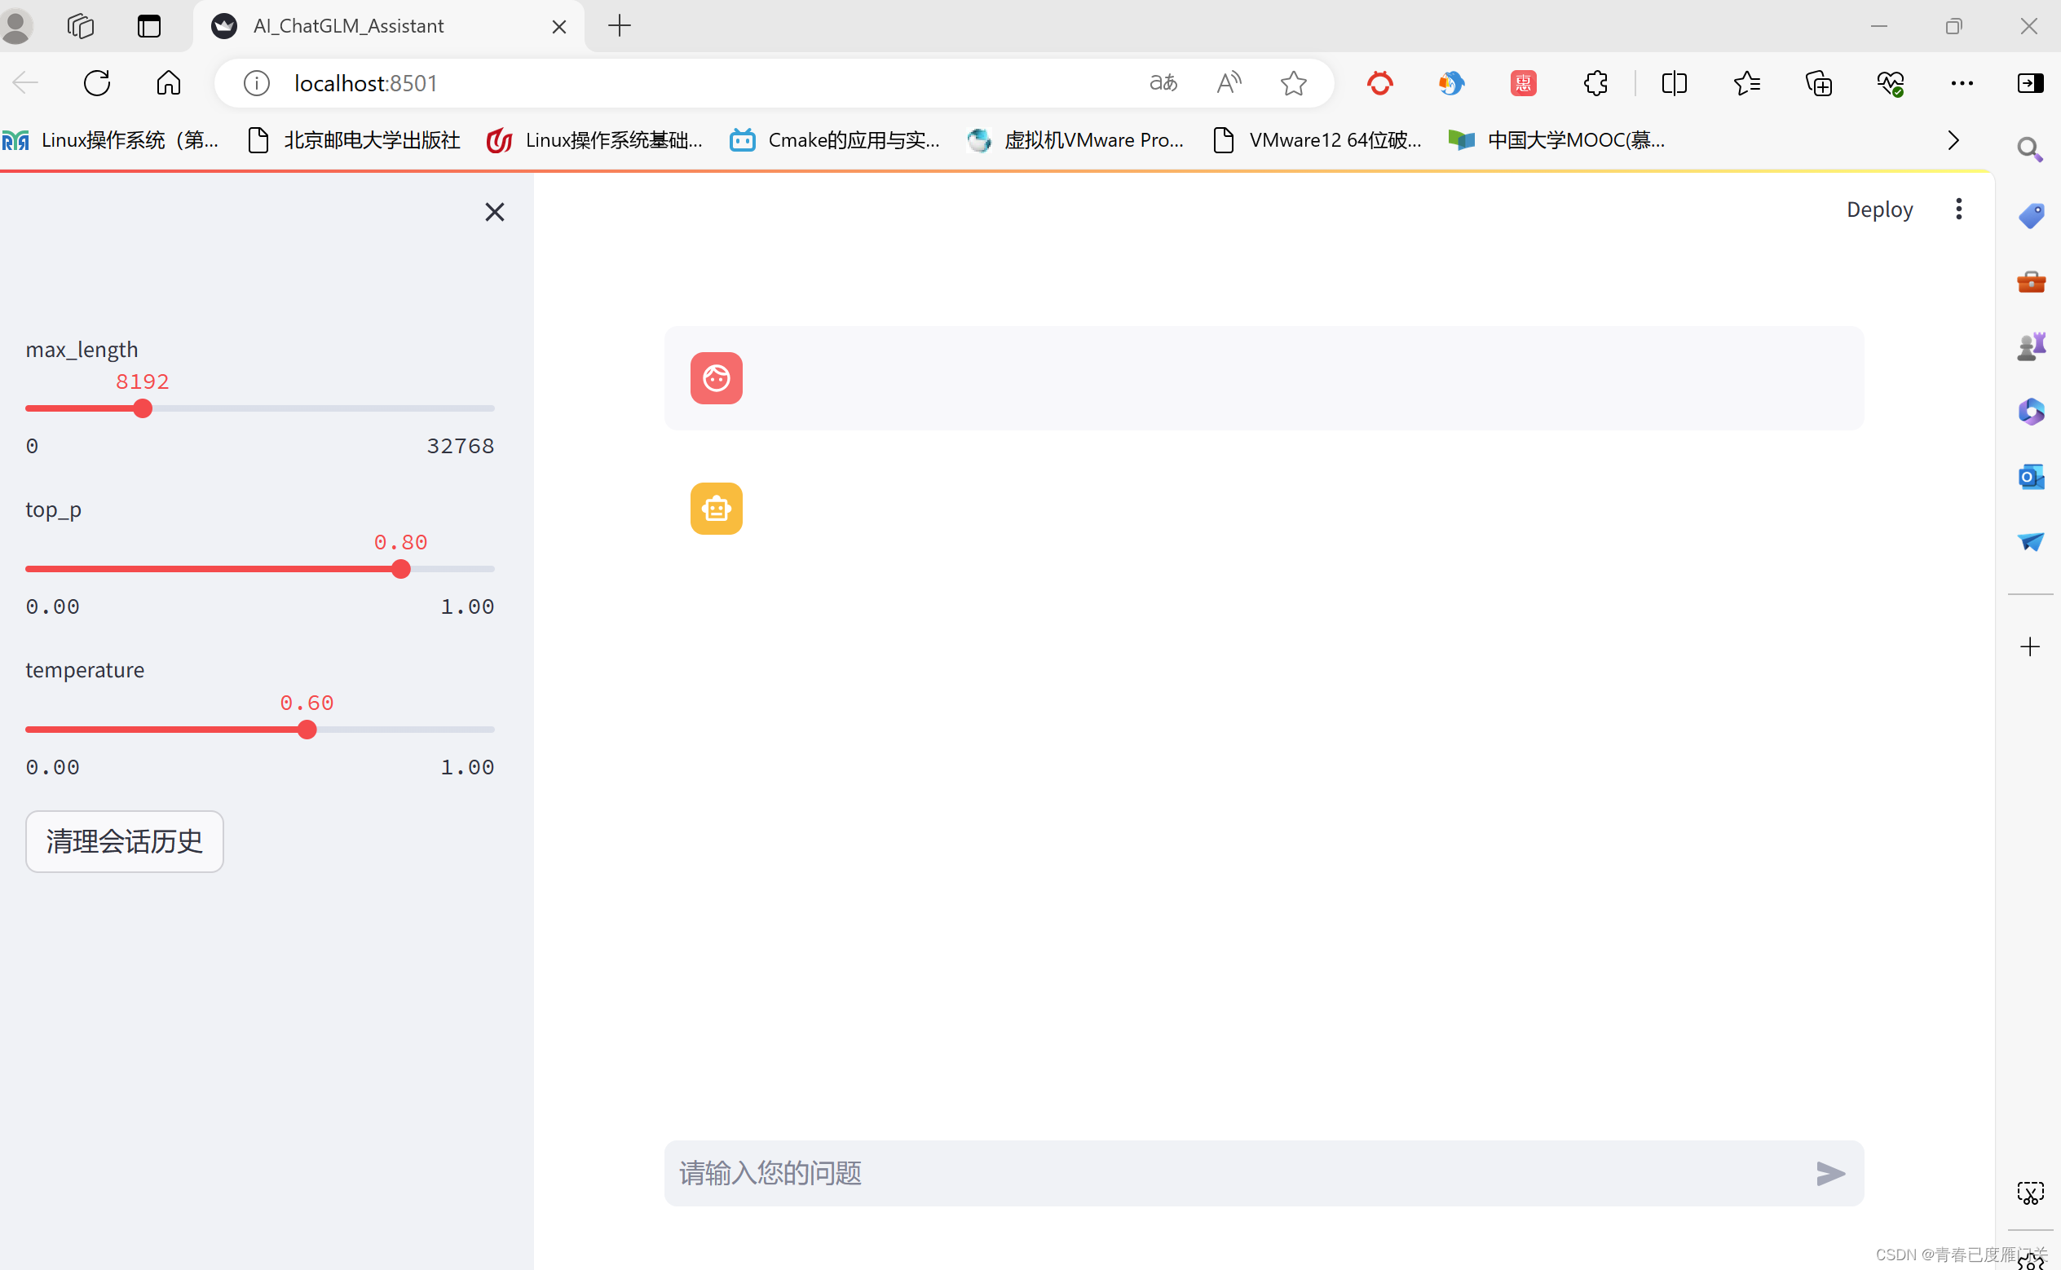The height and width of the screenshot is (1270, 2061).
Task: Expand the bookmarks bar overflow chevron
Action: coord(1953,140)
